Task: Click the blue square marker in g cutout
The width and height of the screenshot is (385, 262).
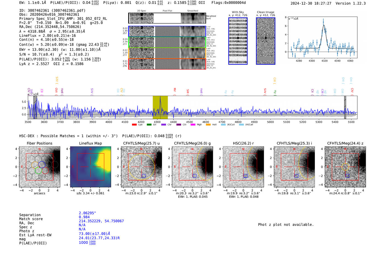Action: 194,176
